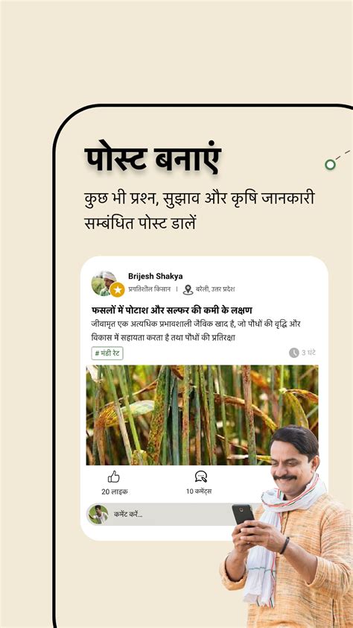Tap the बरेली, उत्तर प्रदेश location text
The width and height of the screenshot is (353, 628).
pos(215,289)
